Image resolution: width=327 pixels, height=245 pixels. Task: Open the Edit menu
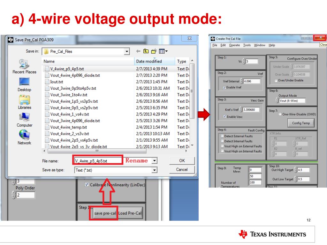(223, 45)
